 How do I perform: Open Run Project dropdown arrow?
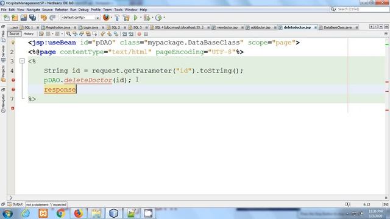point(141,18)
